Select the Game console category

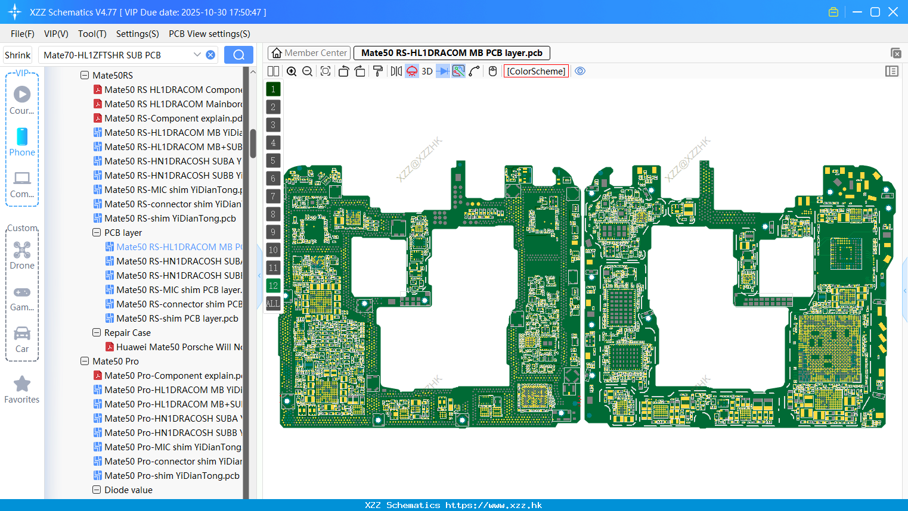[22, 298]
